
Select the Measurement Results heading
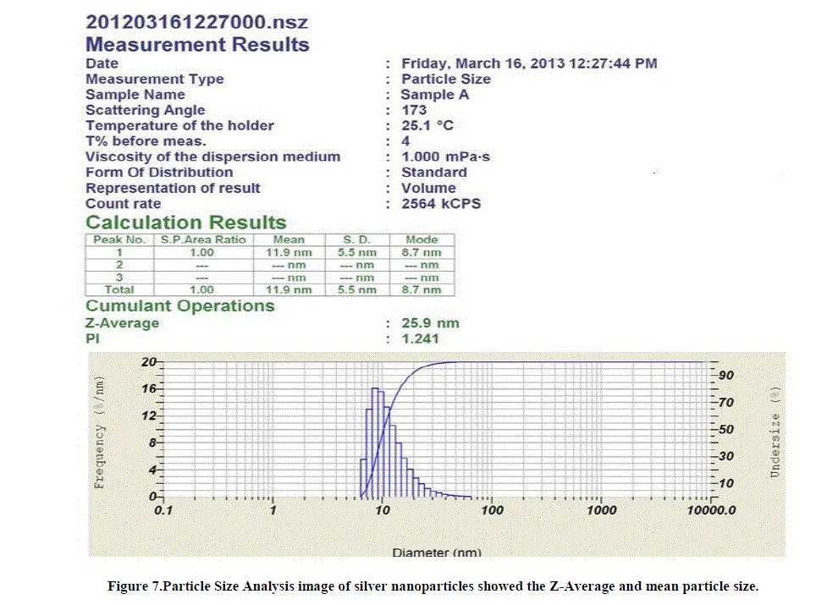click(197, 44)
